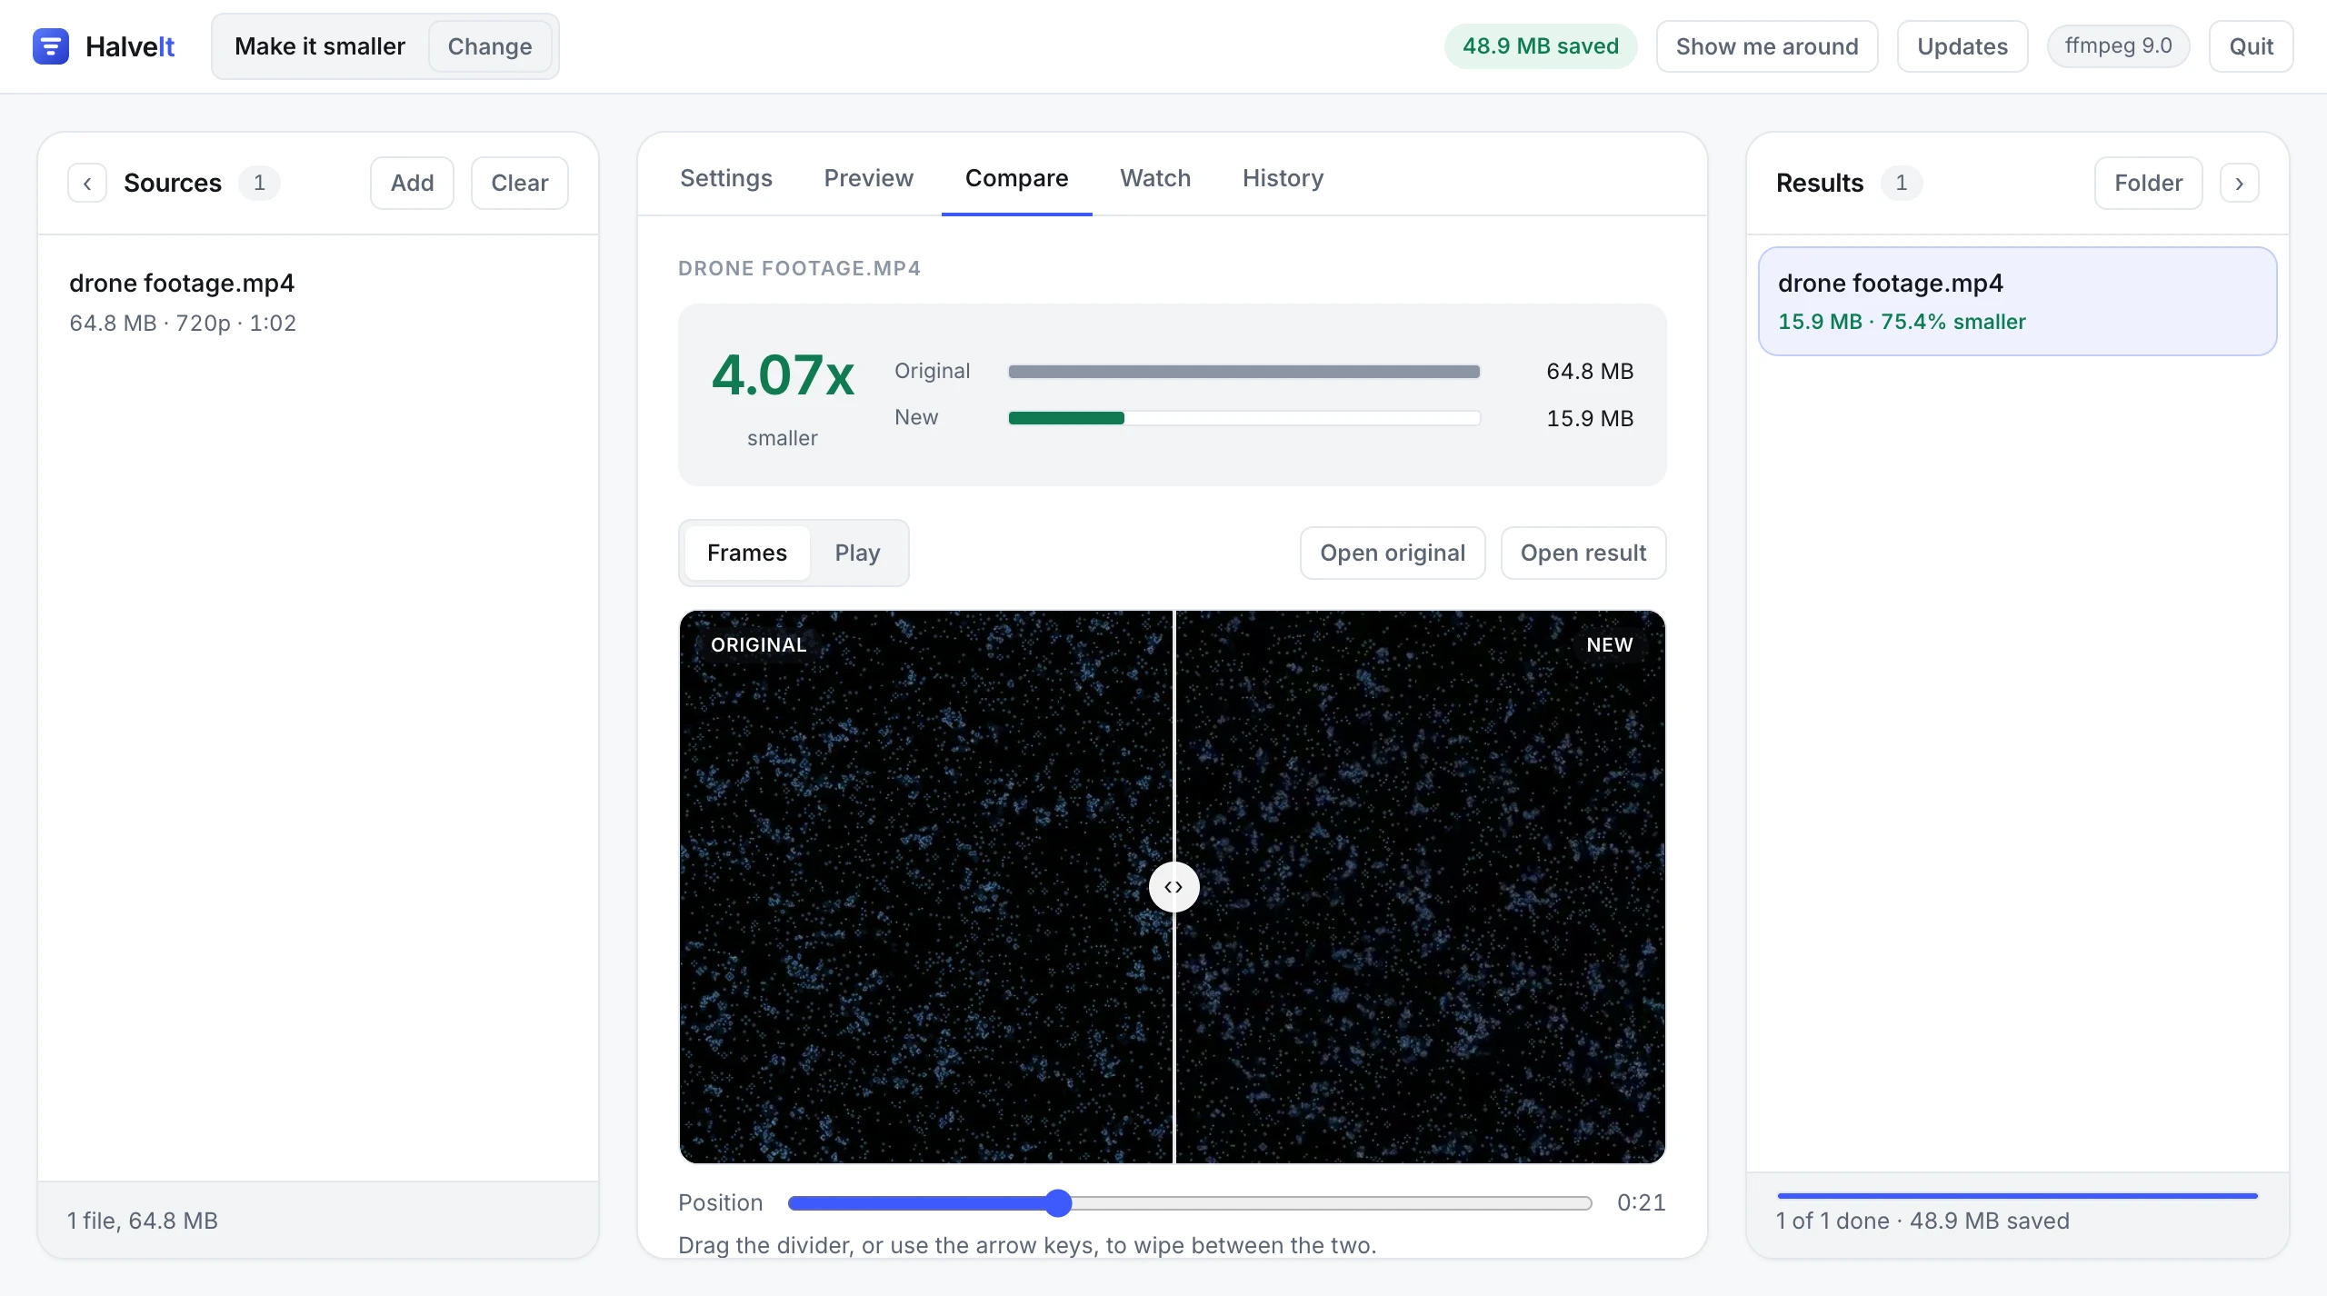Click the Original size bar
Screen dimensions: 2327x1296
point(1244,371)
